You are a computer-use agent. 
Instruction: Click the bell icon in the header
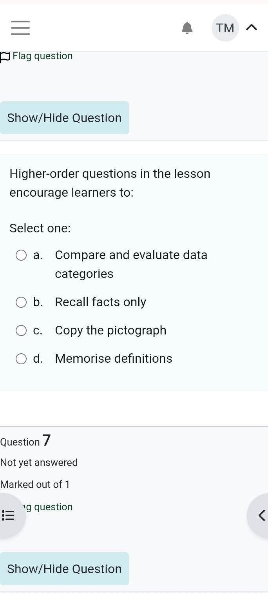coord(187,28)
